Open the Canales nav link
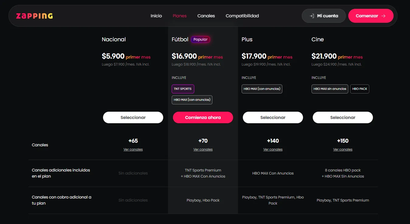The height and width of the screenshot is (224, 410). coord(206,16)
